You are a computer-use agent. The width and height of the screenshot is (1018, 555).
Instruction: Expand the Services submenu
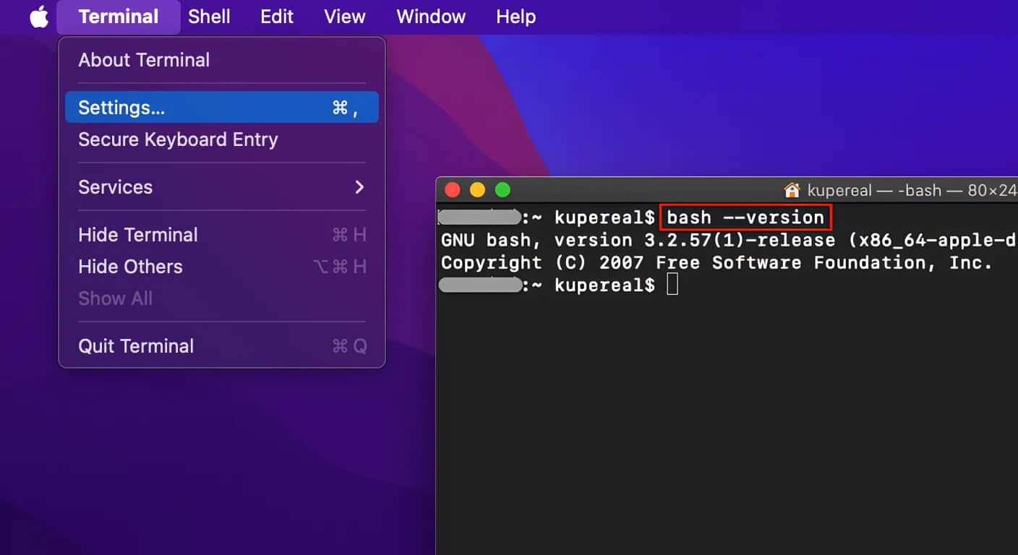tap(222, 187)
